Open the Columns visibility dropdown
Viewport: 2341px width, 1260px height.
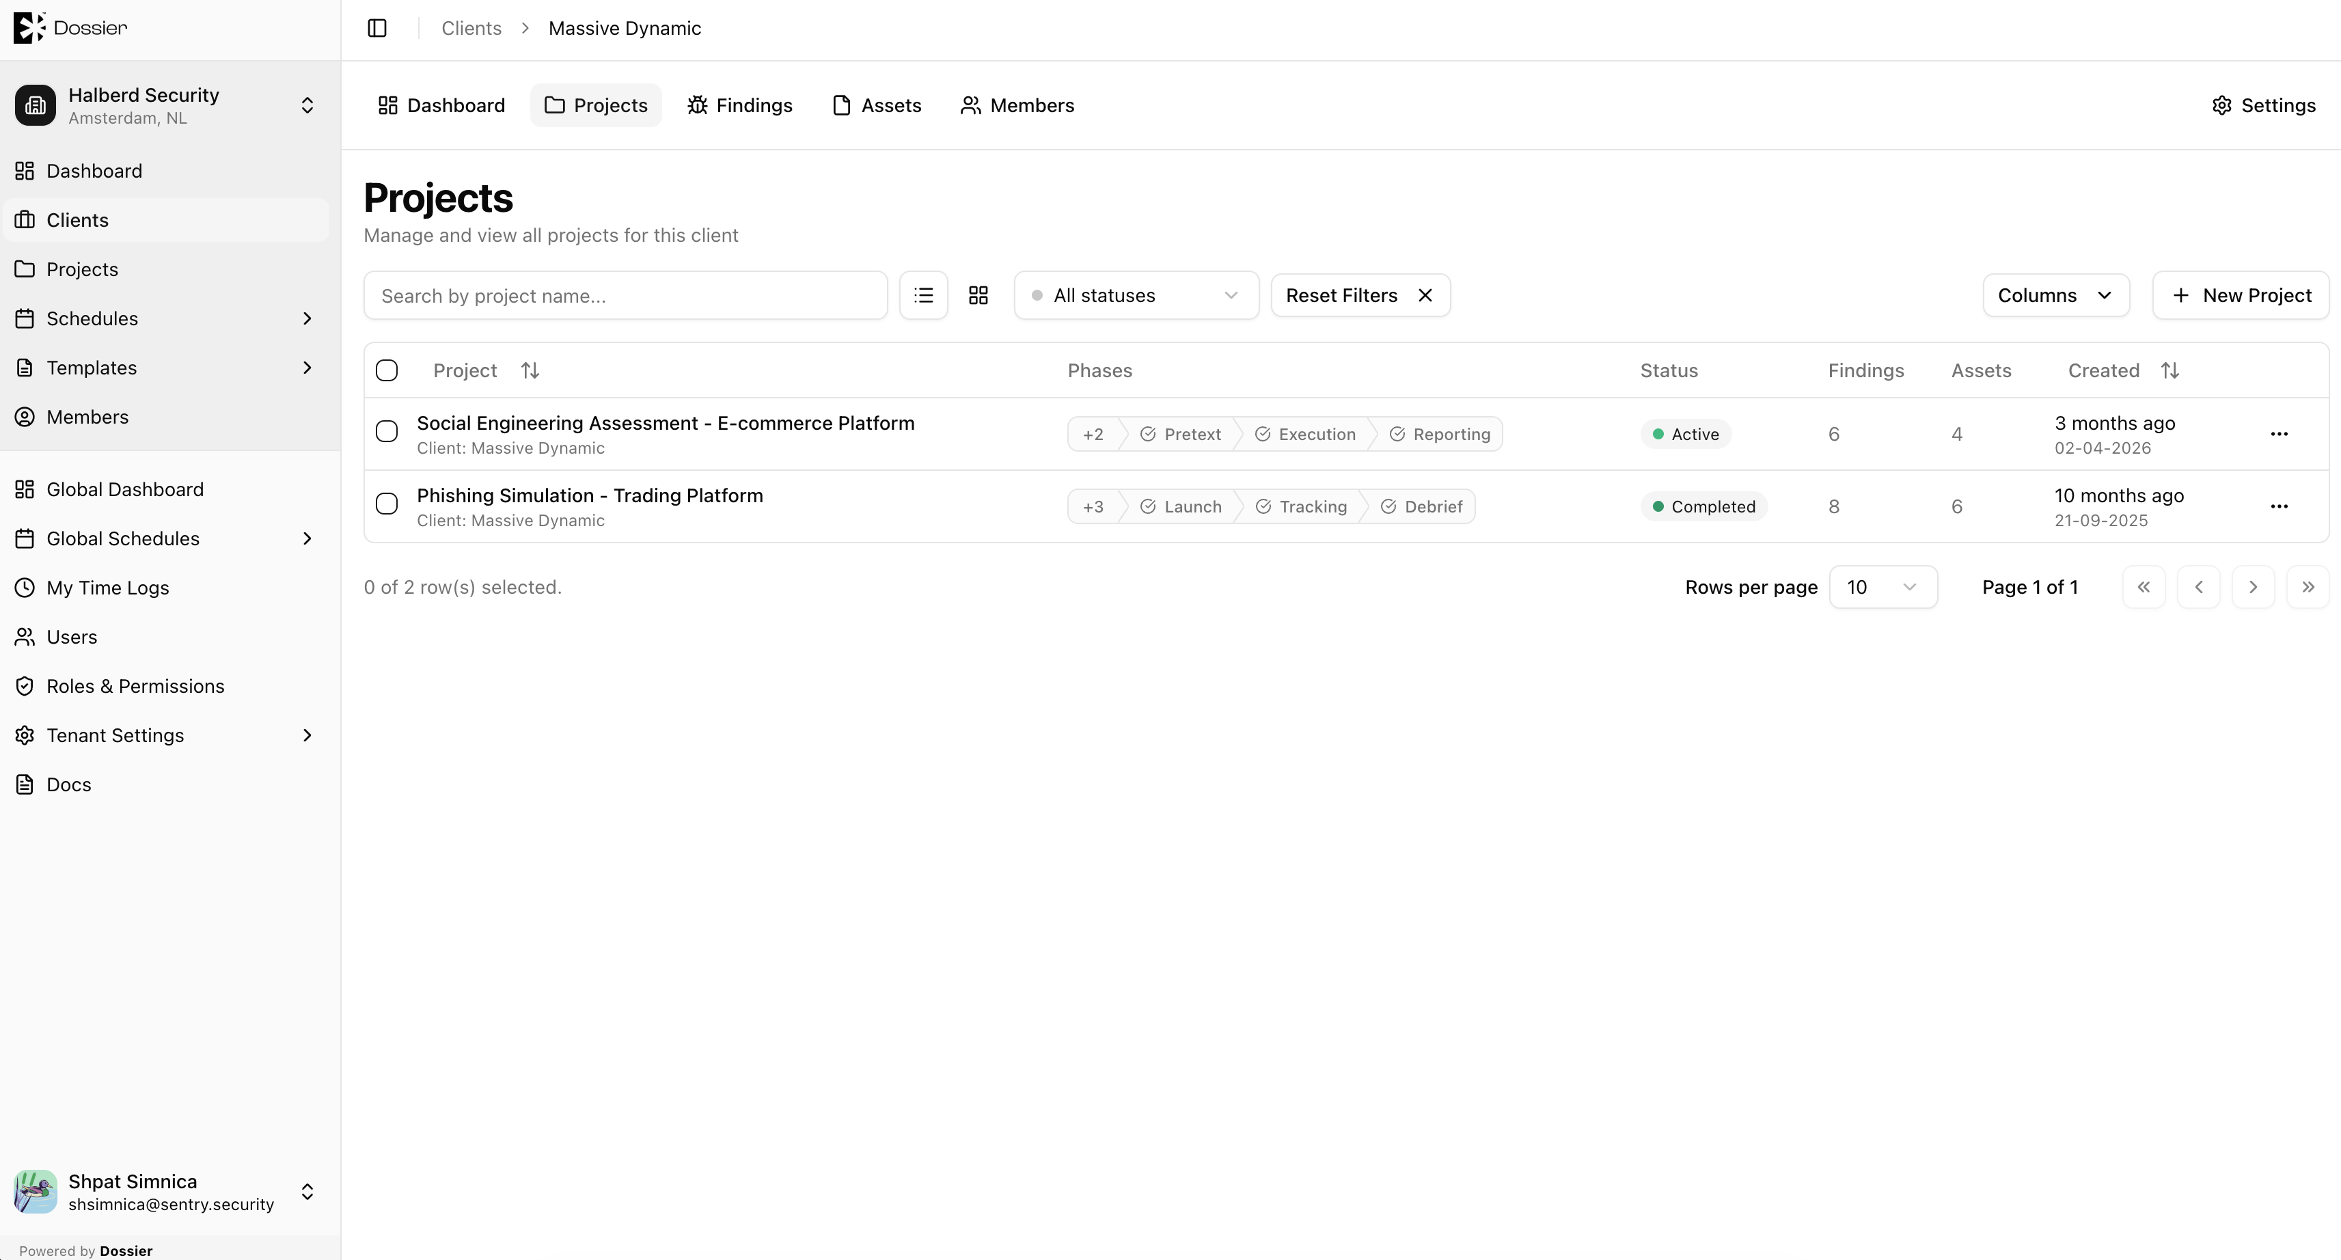(2055, 295)
